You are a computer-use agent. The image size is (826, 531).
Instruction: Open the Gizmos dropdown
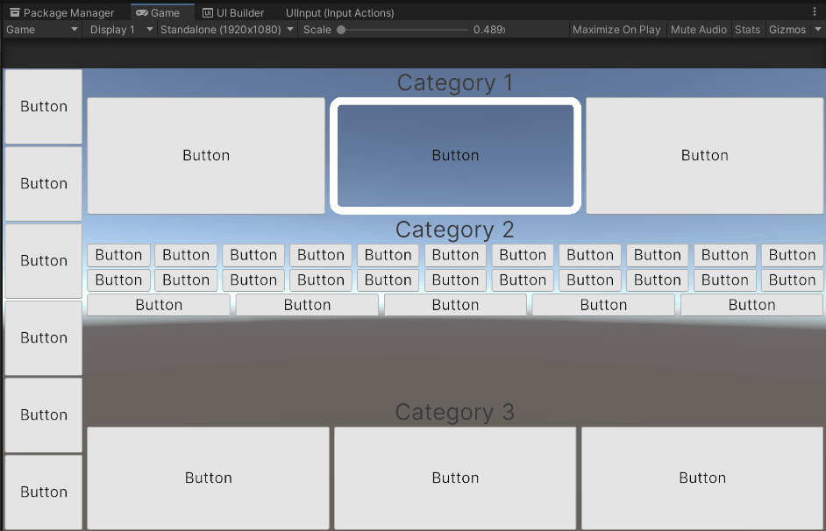tap(794, 29)
